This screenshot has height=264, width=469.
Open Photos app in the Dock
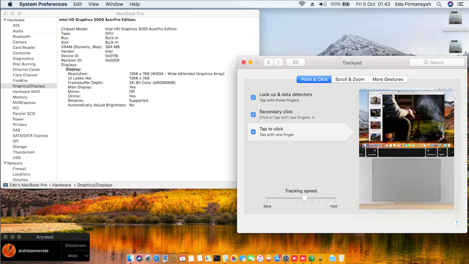click(x=234, y=258)
